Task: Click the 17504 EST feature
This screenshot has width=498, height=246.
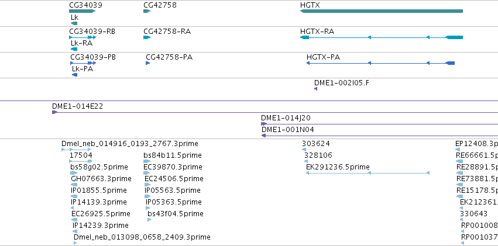Action: [x=81, y=161]
